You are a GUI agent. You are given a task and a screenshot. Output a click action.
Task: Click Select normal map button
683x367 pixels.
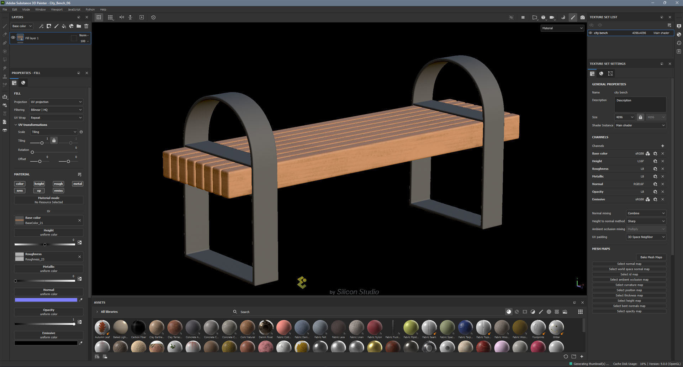click(x=629, y=264)
